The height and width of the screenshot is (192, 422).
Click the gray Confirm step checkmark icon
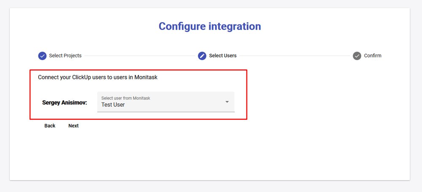click(357, 56)
